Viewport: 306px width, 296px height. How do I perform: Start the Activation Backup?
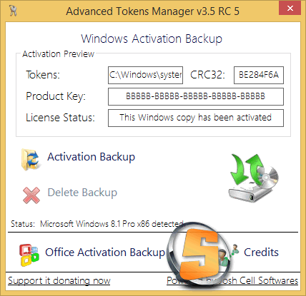pyautogui.click(x=91, y=157)
